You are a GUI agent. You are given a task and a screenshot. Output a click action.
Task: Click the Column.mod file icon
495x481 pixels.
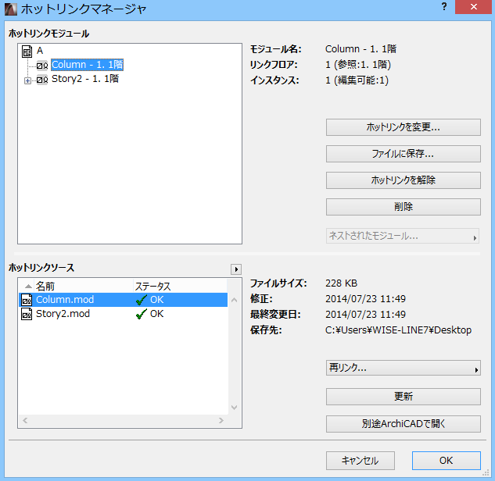(x=27, y=300)
